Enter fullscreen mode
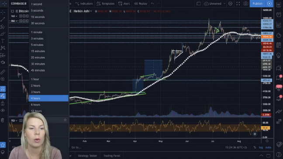The width and height of the screenshot is (283, 159). [238, 3]
